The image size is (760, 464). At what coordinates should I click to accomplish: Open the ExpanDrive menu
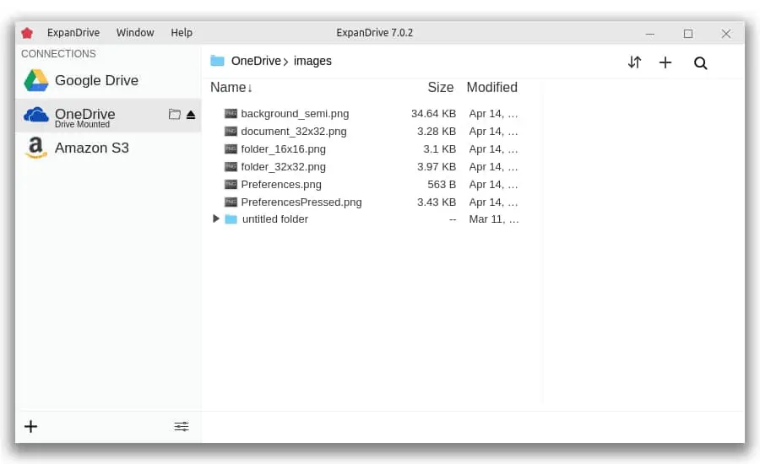pyautogui.click(x=73, y=32)
